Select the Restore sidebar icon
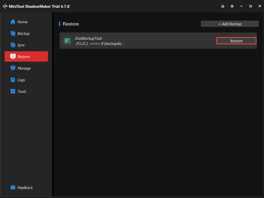The image size is (264, 198). (13, 56)
